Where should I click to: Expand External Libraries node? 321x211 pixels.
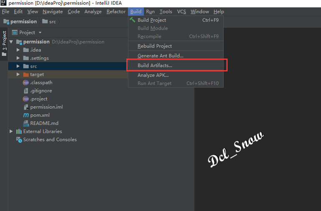(11, 131)
